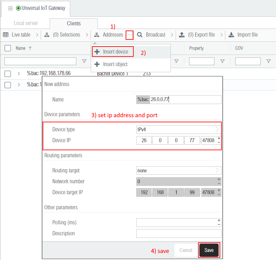This screenshot has height=260, width=276.
Task: Open the hamburger menu icon
Action: [x=10, y=8]
